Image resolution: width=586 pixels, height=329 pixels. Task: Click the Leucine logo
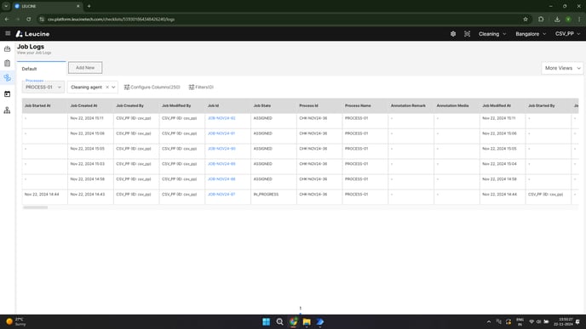pyautogui.click(x=32, y=34)
